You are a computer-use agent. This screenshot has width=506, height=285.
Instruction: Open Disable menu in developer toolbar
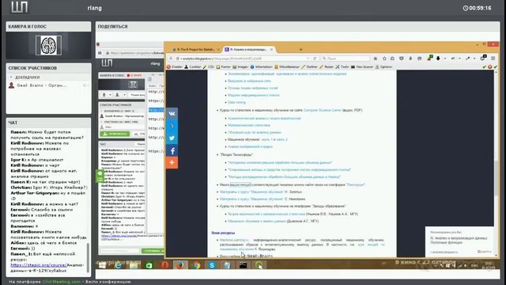tap(174, 66)
